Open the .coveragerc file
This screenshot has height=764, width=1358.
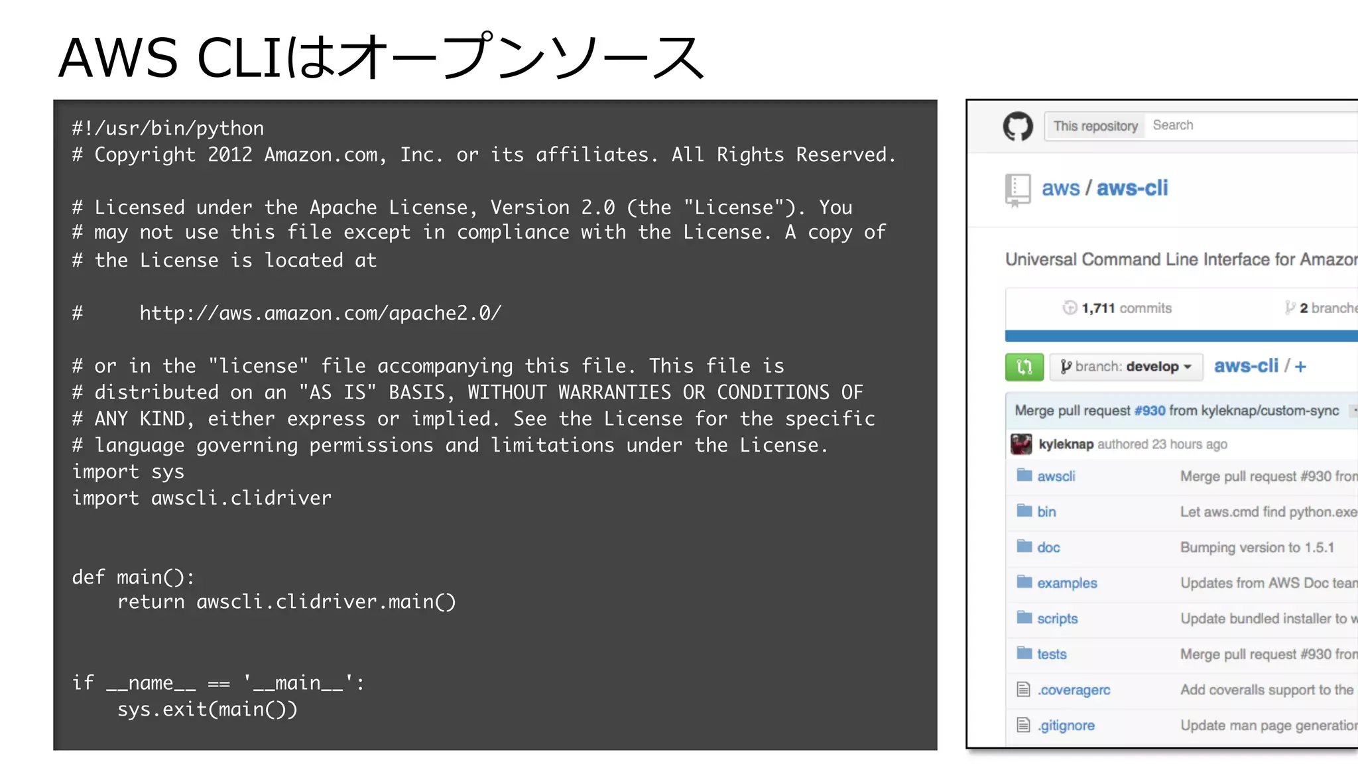coord(1074,690)
